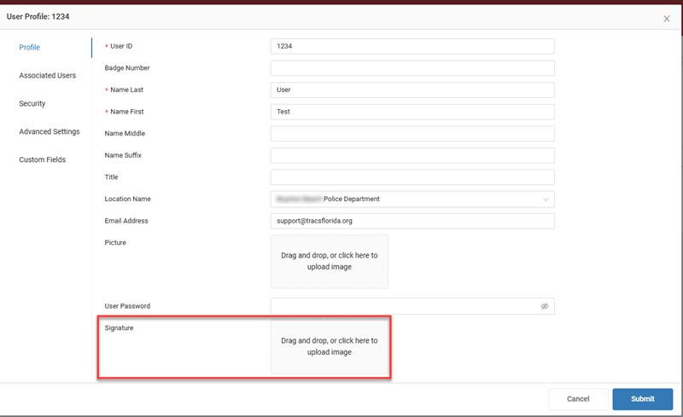683x417 pixels.
Task: Go to Advanced Settings tab
Action: [x=50, y=132]
